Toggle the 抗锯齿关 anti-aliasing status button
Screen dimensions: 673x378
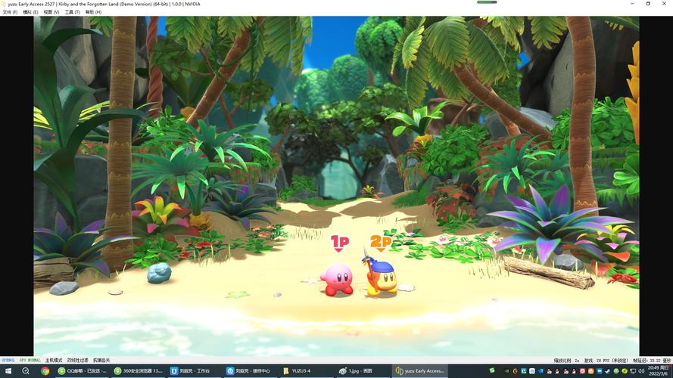tap(101, 361)
